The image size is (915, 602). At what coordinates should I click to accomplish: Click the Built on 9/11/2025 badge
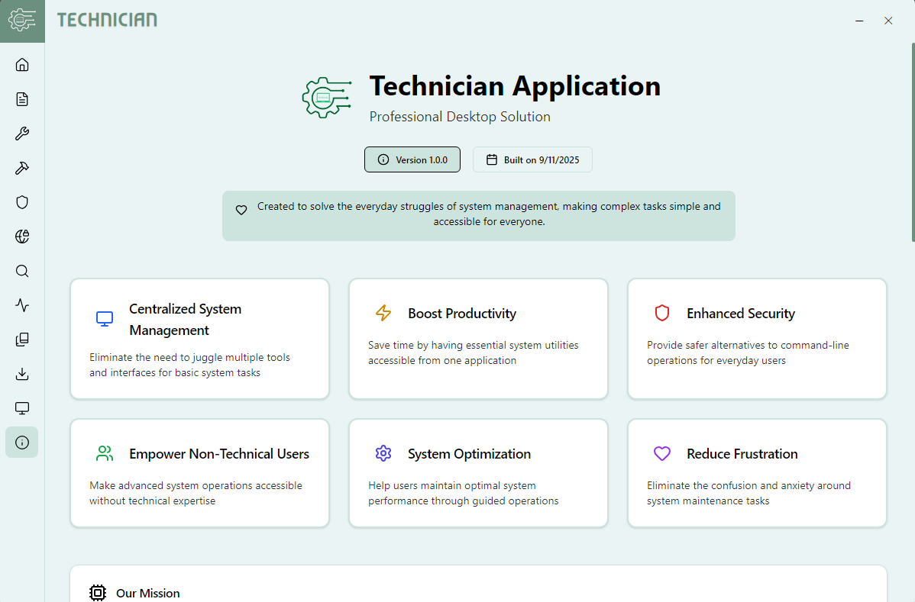pos(532,159)
